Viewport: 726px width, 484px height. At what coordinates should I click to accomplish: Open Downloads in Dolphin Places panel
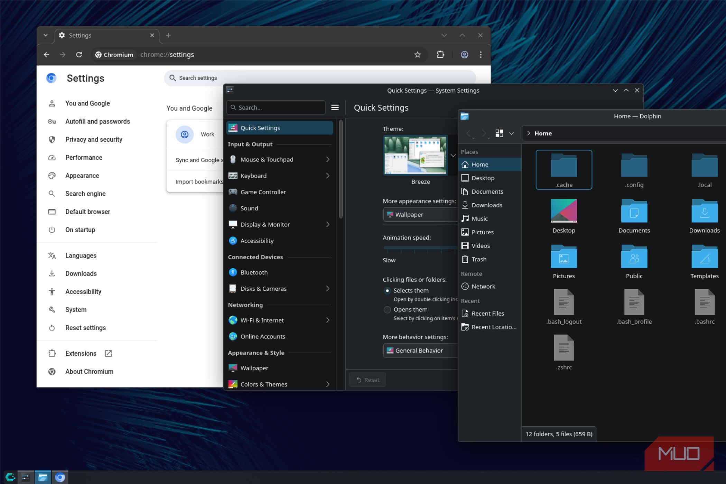pos(490,205)
